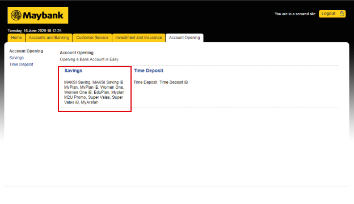Open the Home tab
The height and width of the screenshot is (204, 354).
[16, 37]
